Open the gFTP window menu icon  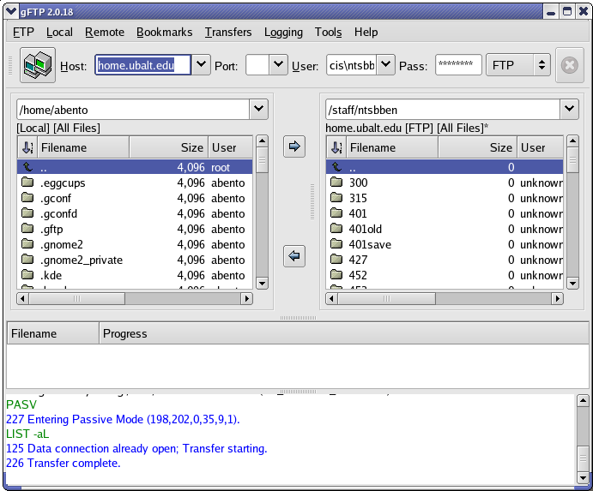(11, 12)
